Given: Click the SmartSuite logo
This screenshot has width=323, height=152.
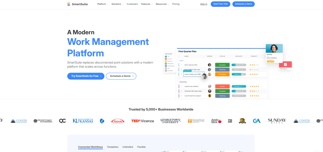Looking at the screenshot, I should (77, 4).
